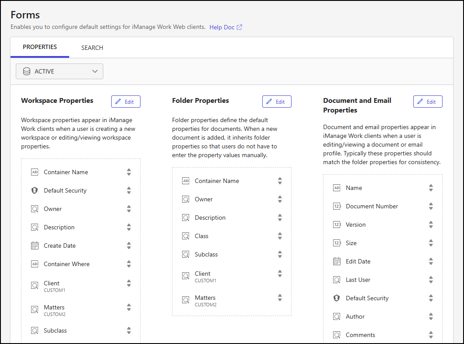
Task: Click the calendar icon beside Edit Date
Action: coord(336,261)
